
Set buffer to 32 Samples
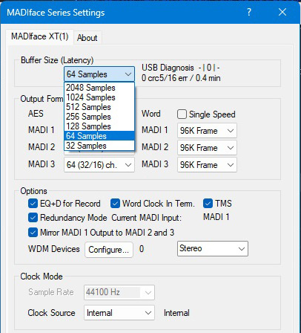[x=99, y=146]
